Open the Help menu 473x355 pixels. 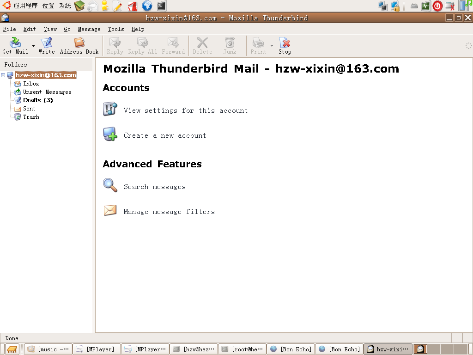click(138, 29)
